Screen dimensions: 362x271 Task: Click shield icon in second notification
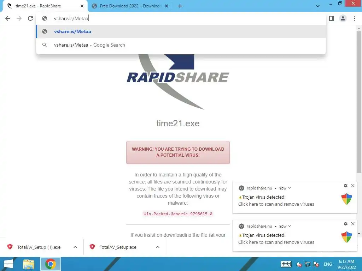tap(346, 237)
